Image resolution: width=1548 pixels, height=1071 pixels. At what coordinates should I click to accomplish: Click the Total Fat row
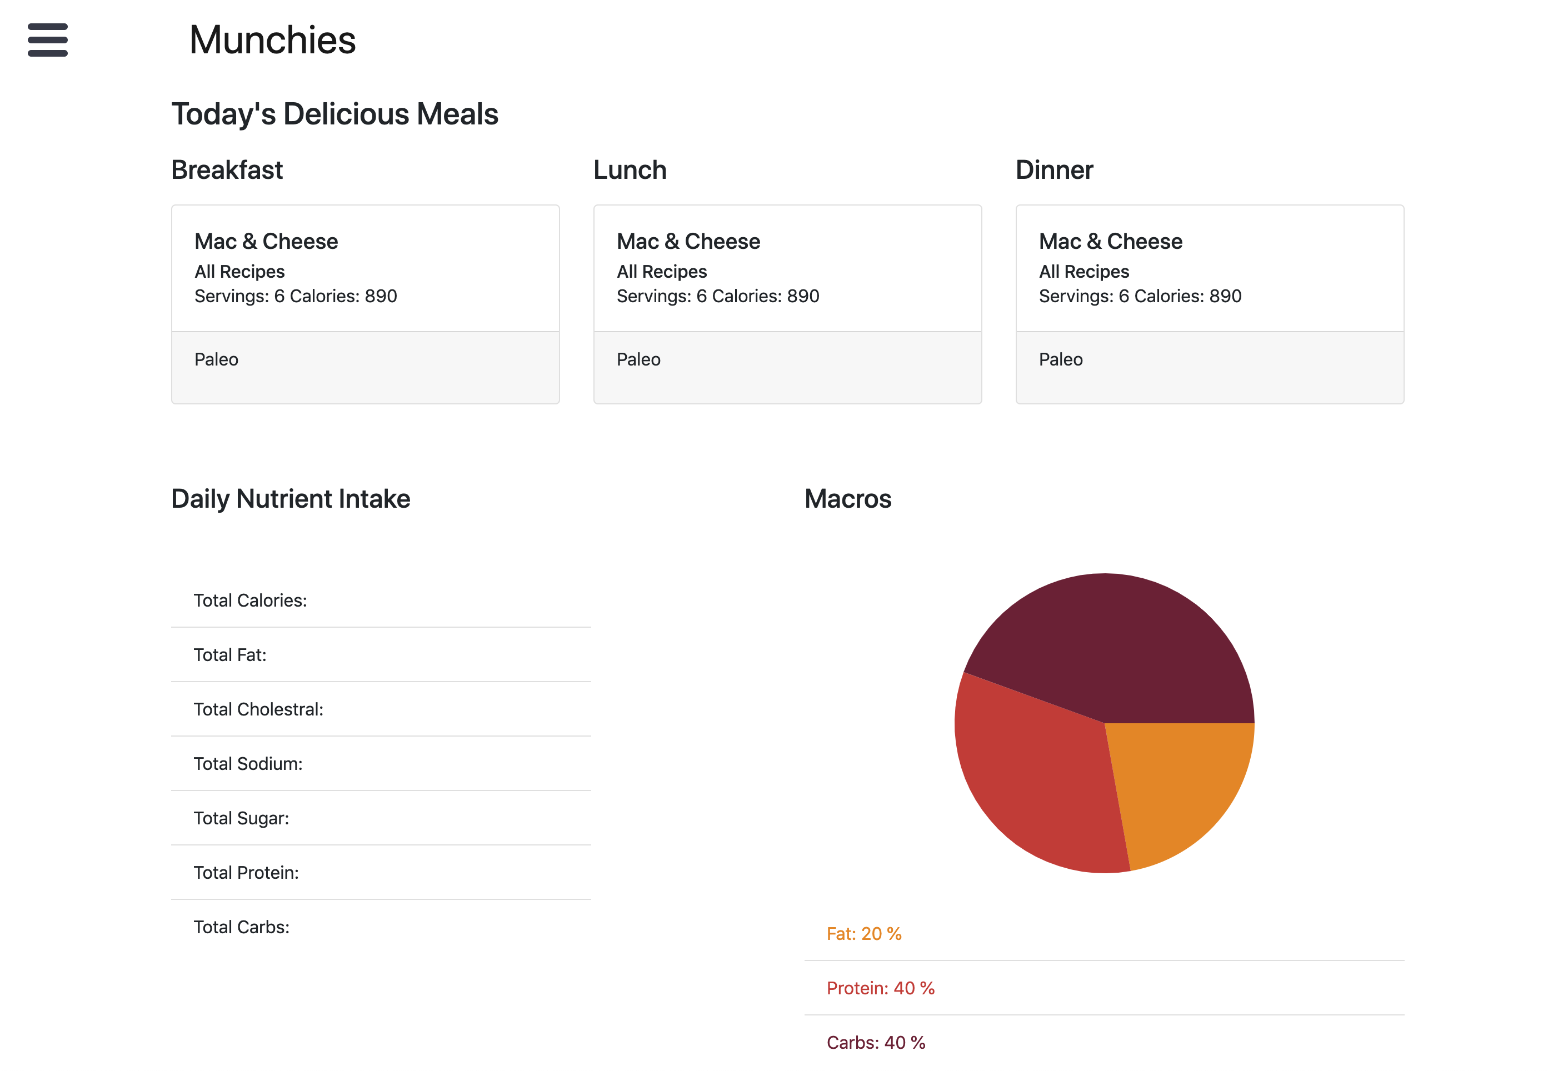click(x=230, y=655)
